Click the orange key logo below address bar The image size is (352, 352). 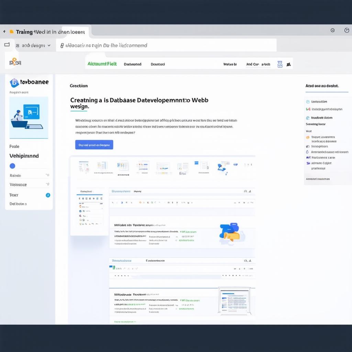(15, 62)
